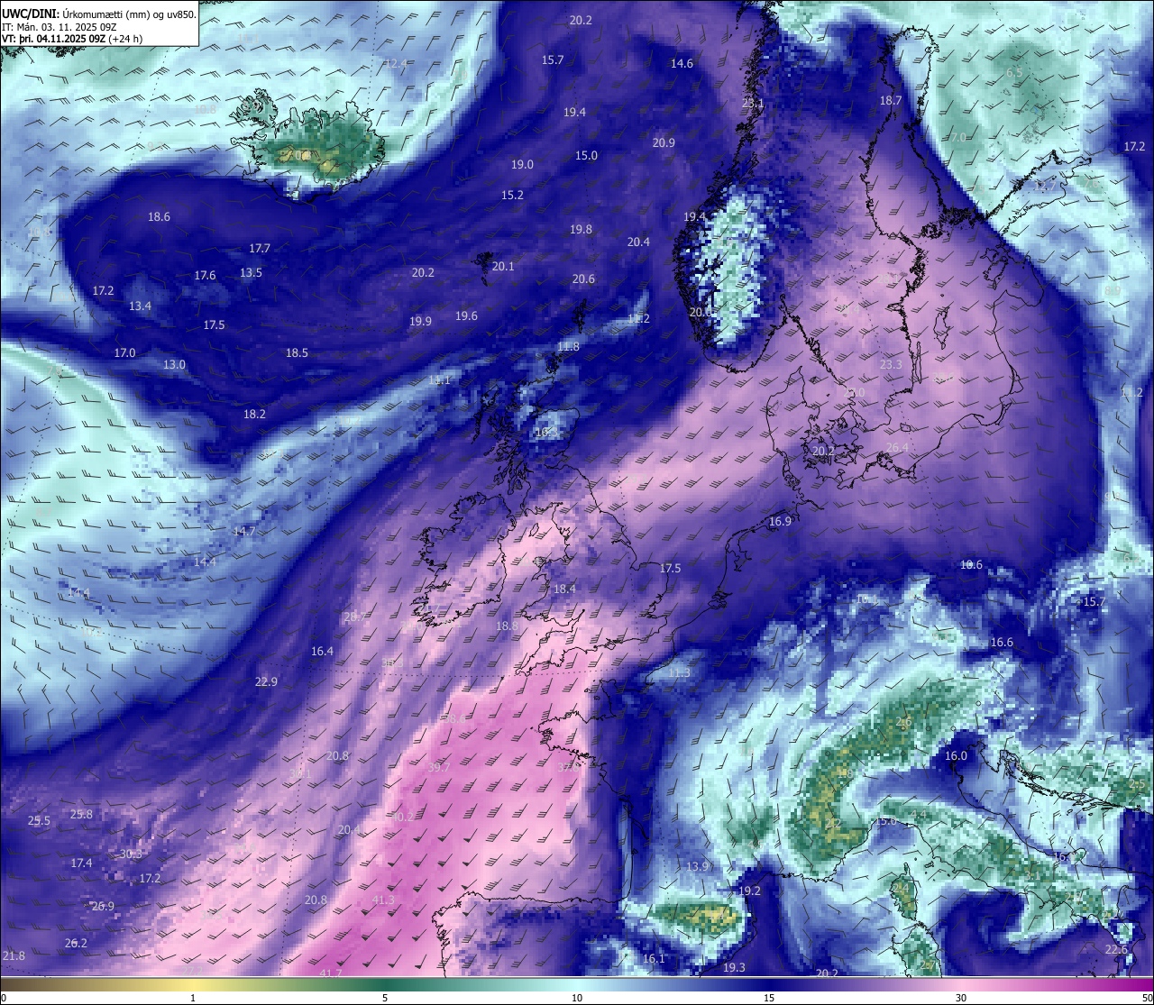Click the VT valid time line showing +24 h
Screen dimensions: 1154x1005
[72, 39]
